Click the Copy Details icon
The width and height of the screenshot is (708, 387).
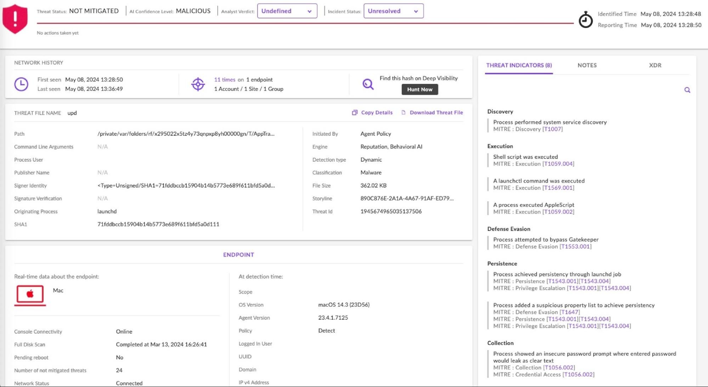[x=355, y=112]
